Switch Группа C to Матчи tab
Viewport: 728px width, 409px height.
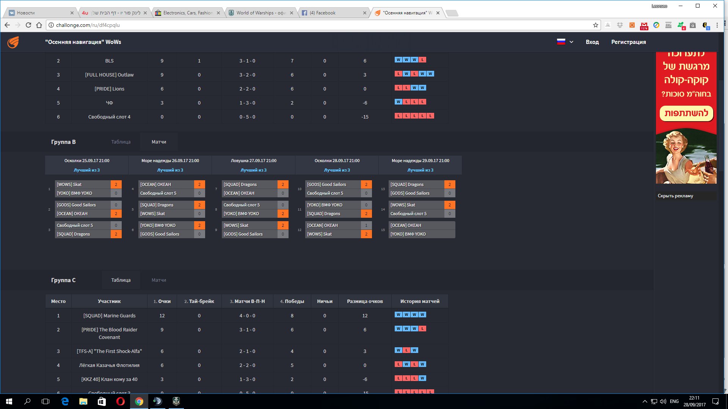pyautogui.click(x=158, y=280)
